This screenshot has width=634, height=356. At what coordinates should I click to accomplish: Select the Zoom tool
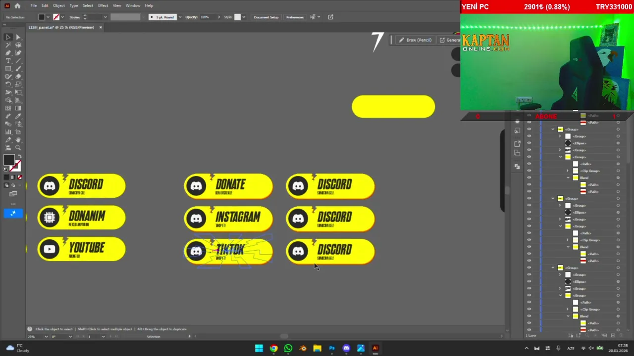(18, 148)
